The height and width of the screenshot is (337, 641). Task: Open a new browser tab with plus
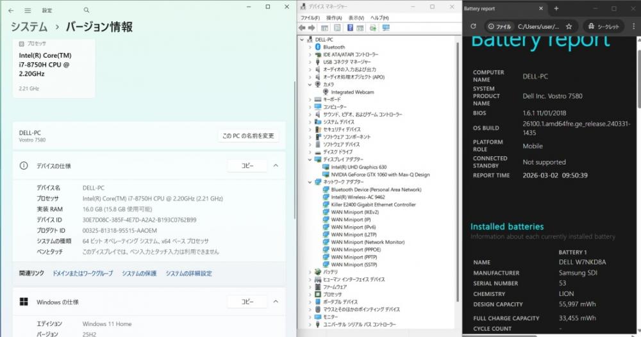[x=556, y=8]
